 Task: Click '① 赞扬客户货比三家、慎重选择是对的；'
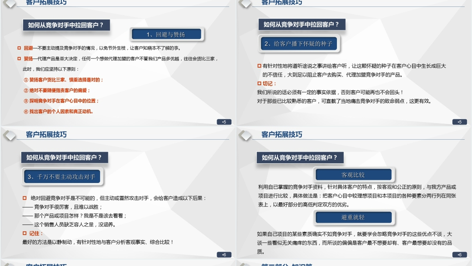(64, 80)
